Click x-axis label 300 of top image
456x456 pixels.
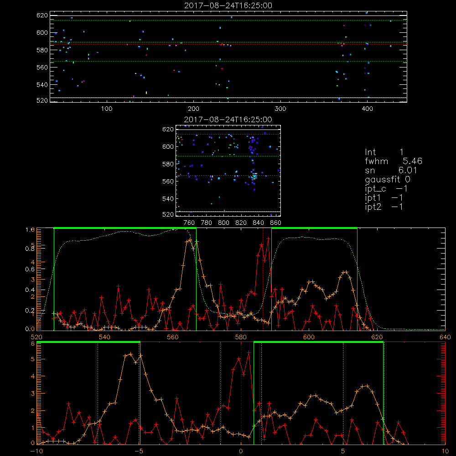click(x=280, y=109)
